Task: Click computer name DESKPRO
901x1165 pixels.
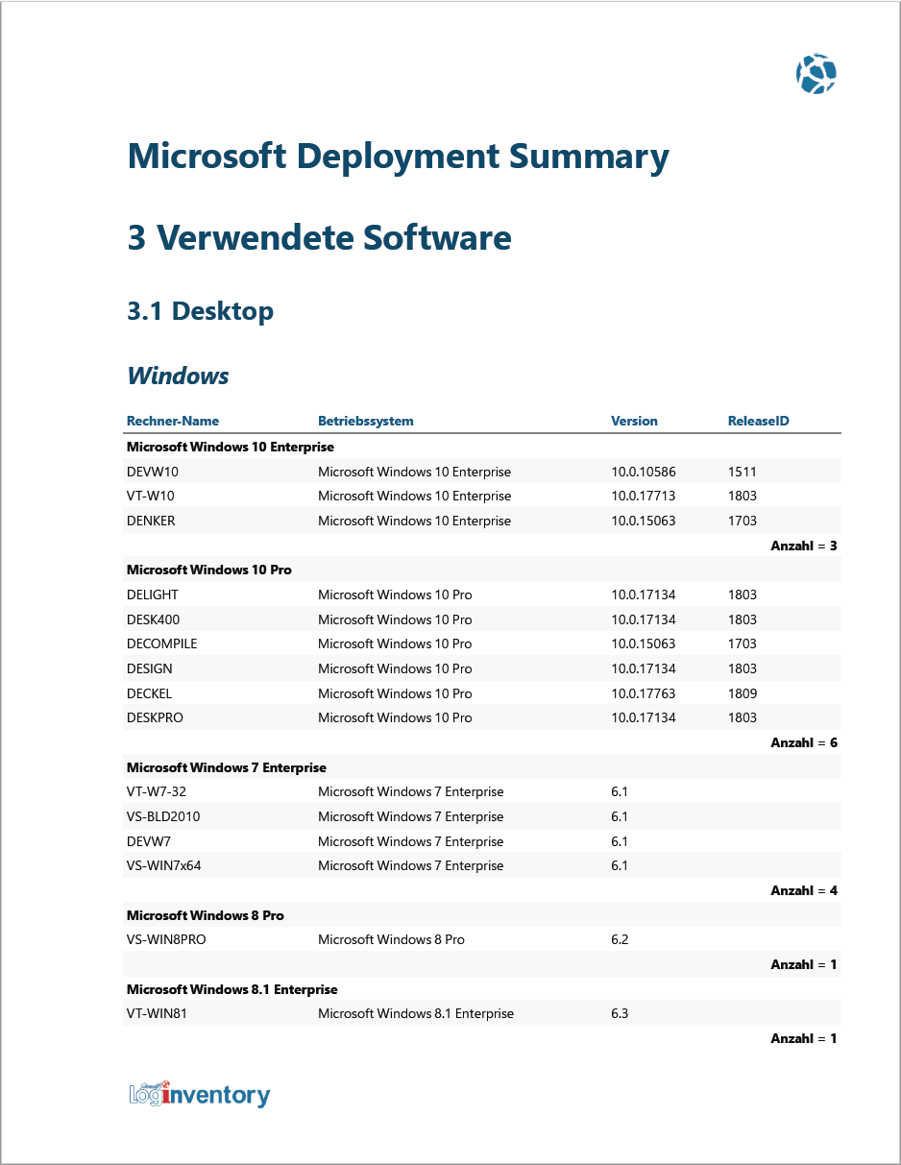Action: coord(155,717)
